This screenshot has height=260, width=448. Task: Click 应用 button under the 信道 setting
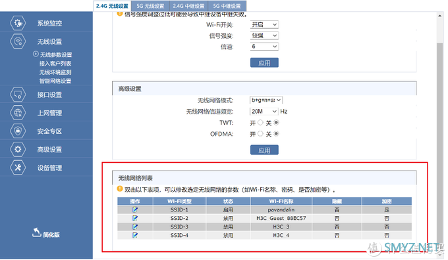[264, 62]
